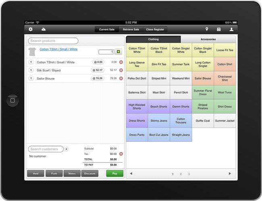Go to next product page arrow
The image size is (262, 201).
click(230, 174)
